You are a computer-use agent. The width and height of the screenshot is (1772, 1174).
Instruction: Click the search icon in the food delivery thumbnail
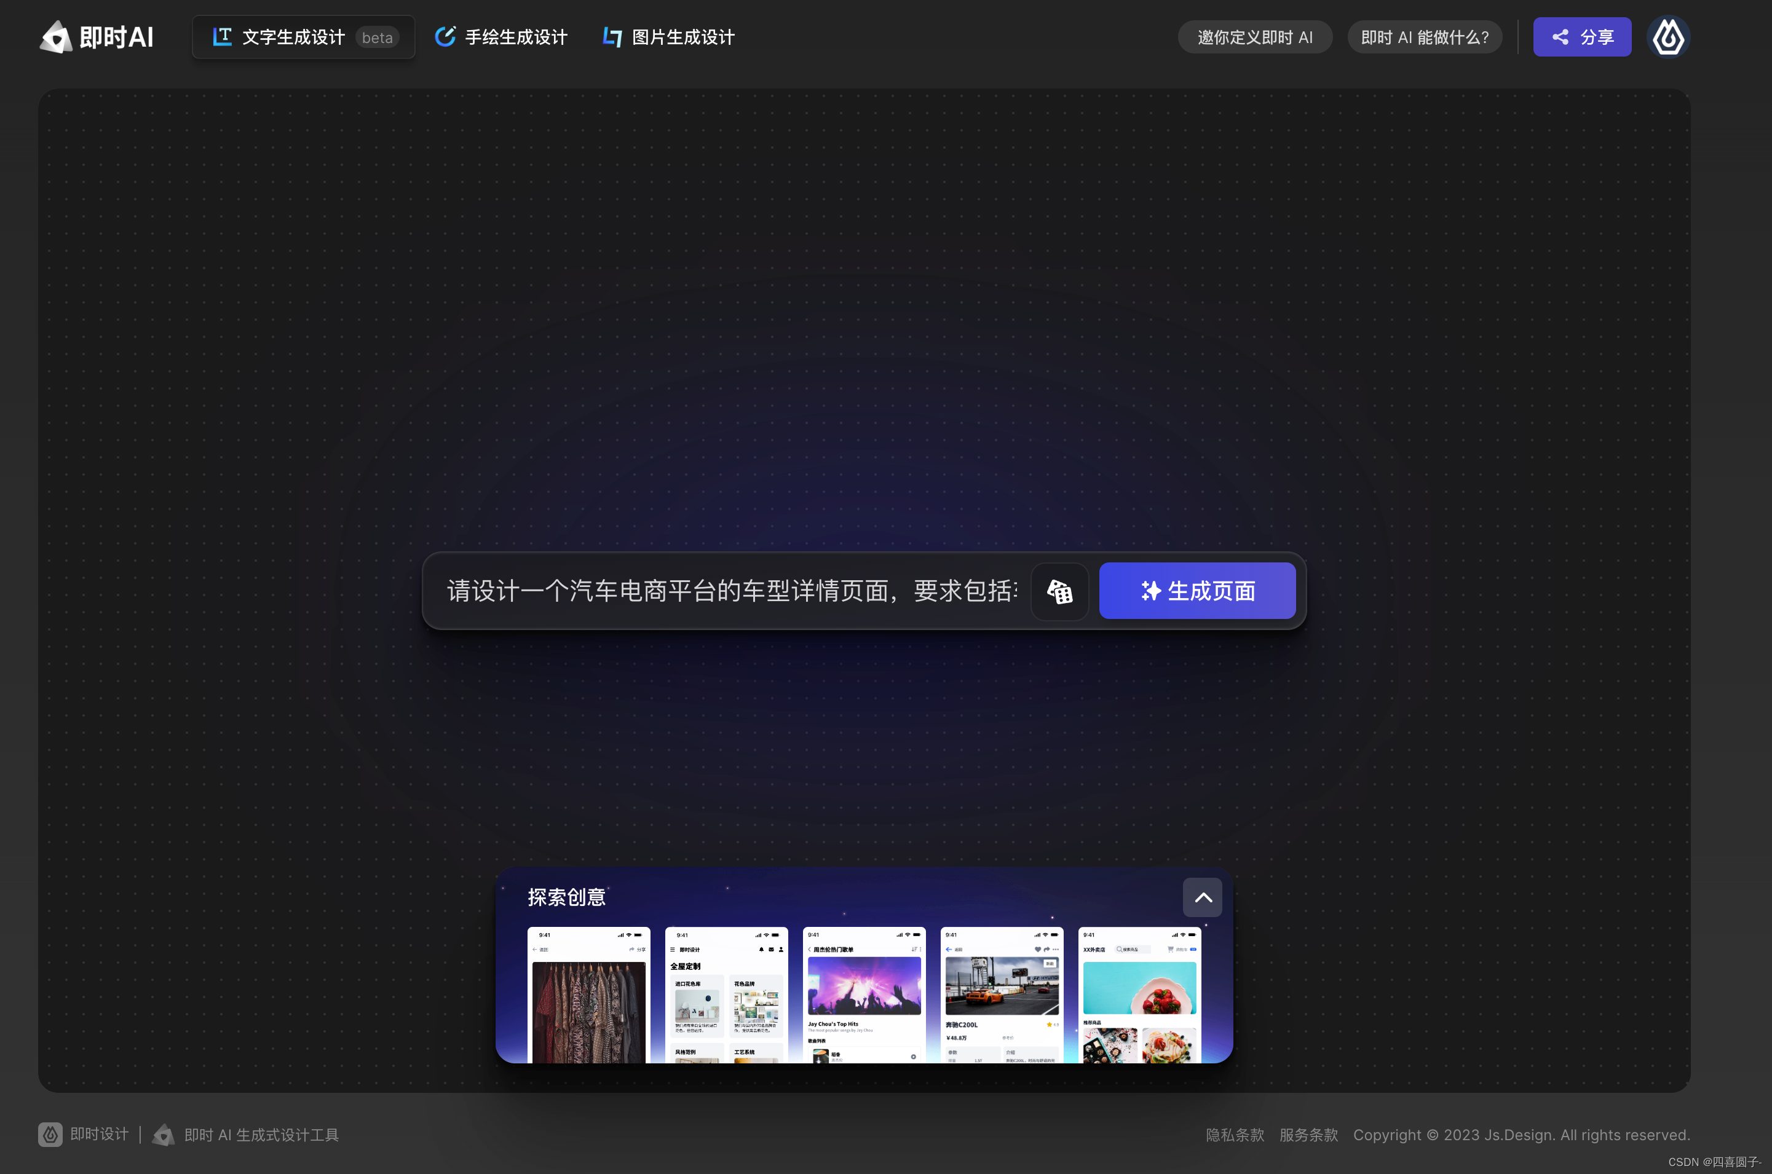pyautogui.click(x=1119, y=950)
